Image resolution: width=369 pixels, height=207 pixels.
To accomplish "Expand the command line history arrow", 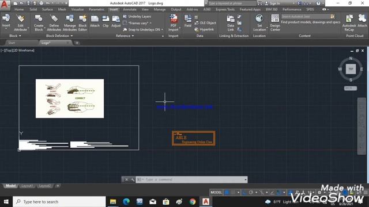I will click(246, 179).
